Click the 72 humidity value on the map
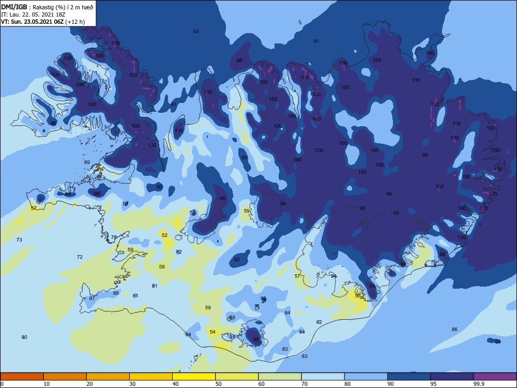517x388 pixels. point(80,257)
